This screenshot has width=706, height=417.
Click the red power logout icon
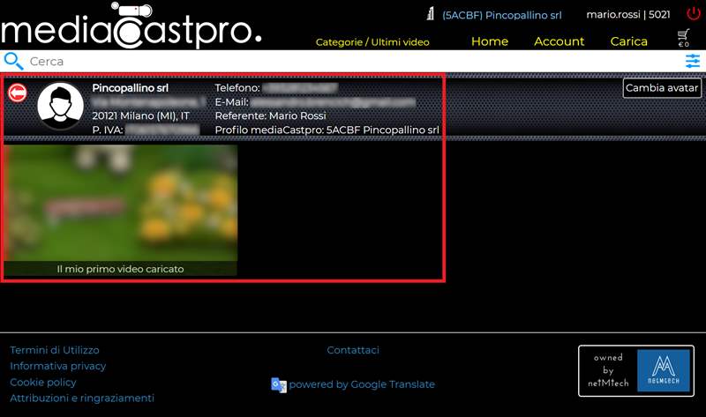click(x=694, y=13)
